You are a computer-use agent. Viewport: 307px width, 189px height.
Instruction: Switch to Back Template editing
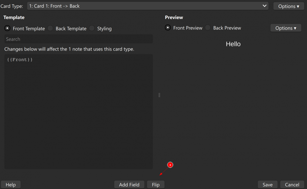50,28
